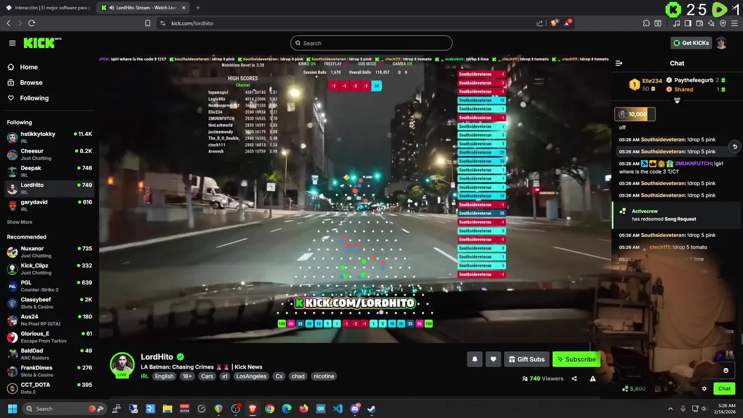Open the Kick hamburger sidebar menu
Image resolution: width=743 pixels, height=418 pixels.
click(x=12, y=43)
